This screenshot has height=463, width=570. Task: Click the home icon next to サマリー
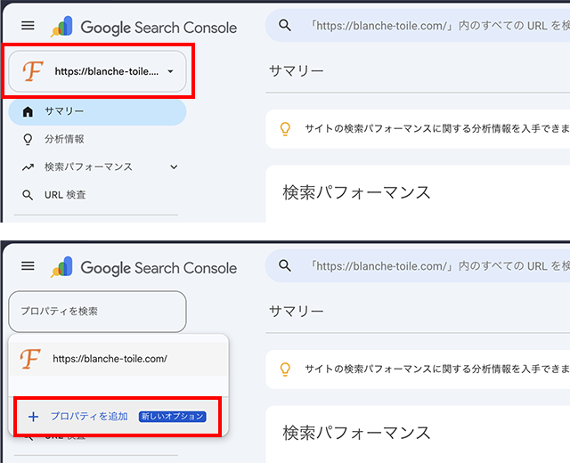28,111
